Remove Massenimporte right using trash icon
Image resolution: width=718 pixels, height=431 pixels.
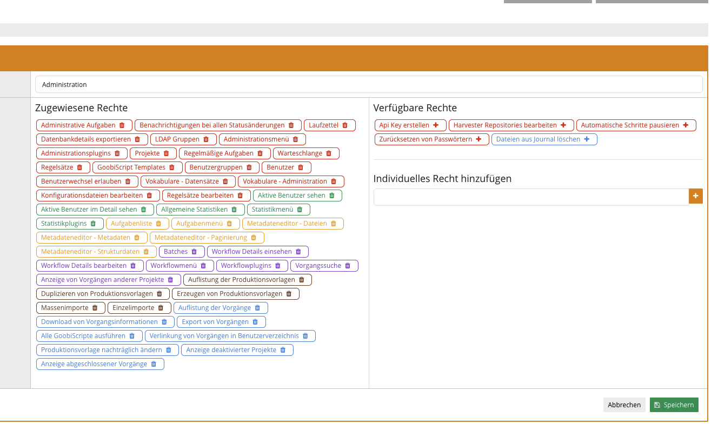coord(95,308)
